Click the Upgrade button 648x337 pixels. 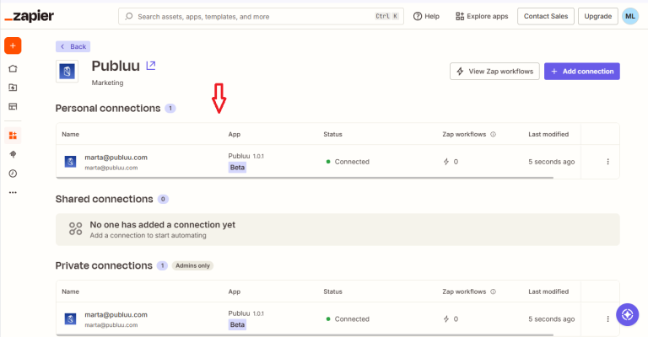[x=598, y=17]
